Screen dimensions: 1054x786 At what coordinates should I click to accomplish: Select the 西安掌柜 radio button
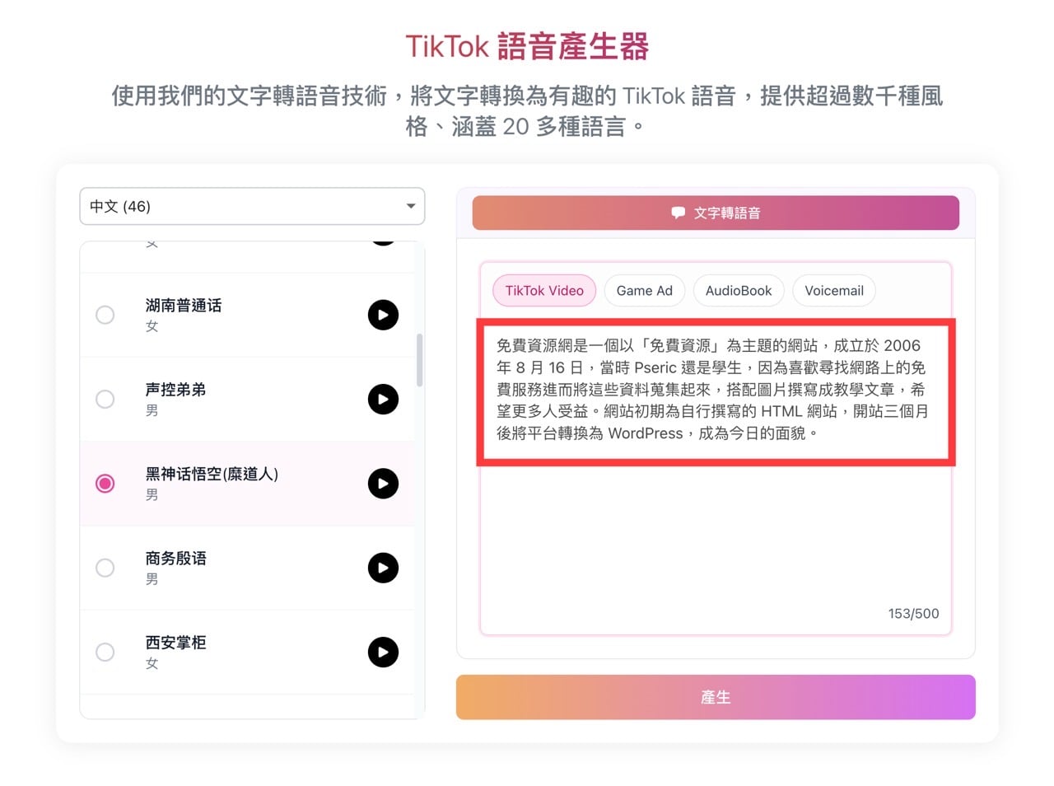[x=105, y=653]
